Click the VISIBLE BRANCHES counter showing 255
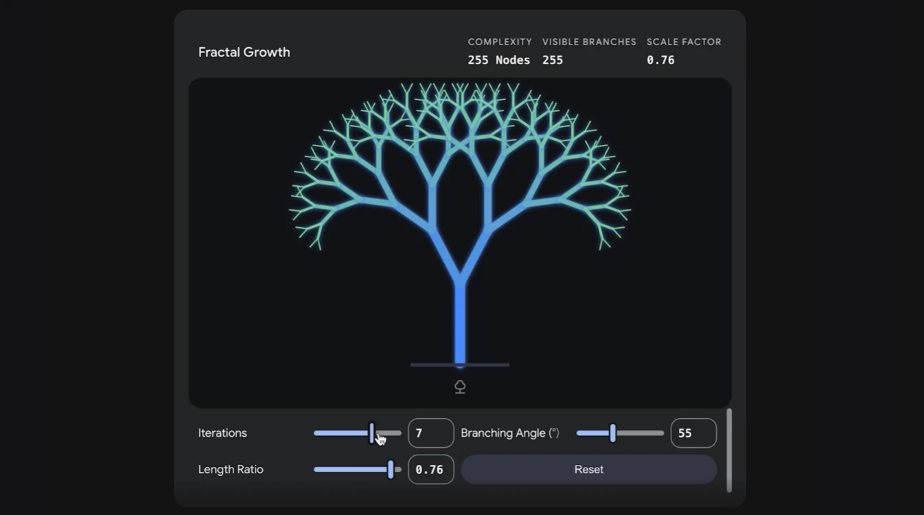Screen dimensions: 924x515 (553, 60)
